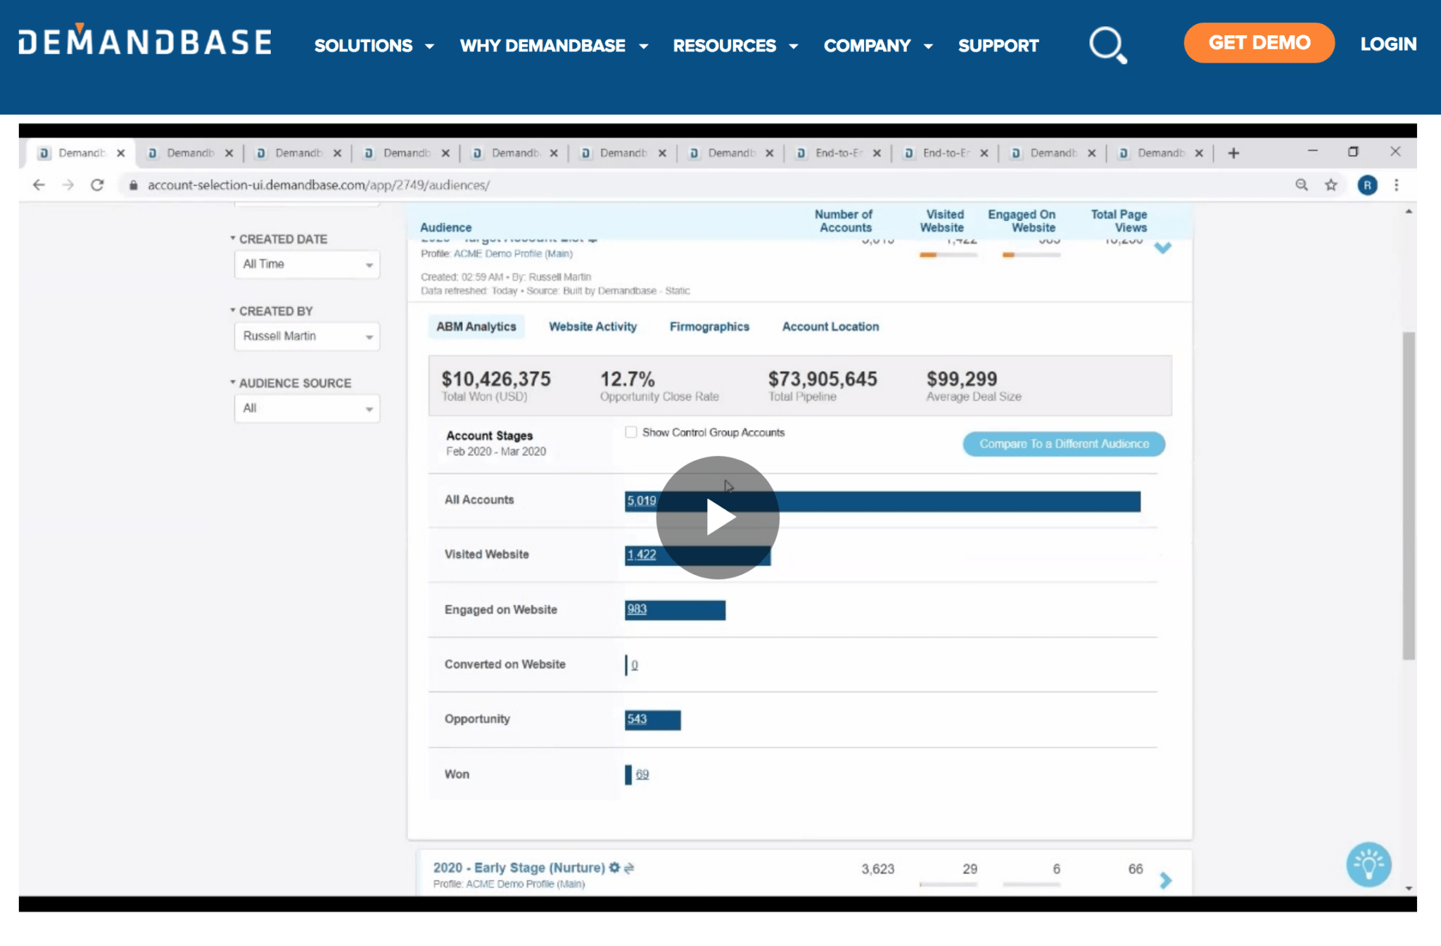Click the Won 69 value

pyautogui.click(x=642, y=774)
